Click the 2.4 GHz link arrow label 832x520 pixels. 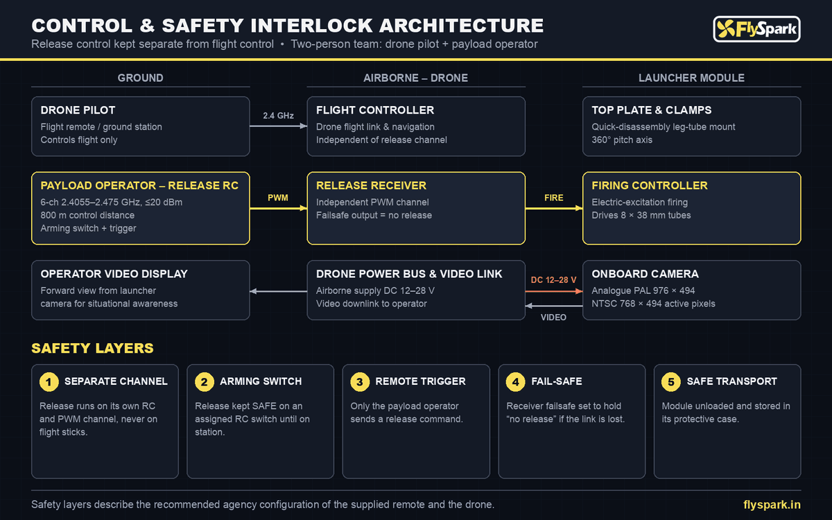(278, 116)
